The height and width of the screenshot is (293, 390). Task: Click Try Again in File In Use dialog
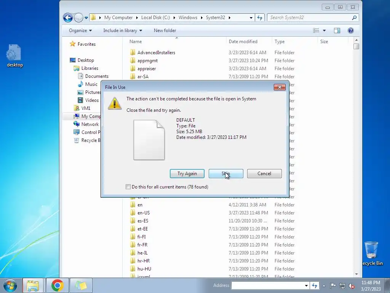187,174
